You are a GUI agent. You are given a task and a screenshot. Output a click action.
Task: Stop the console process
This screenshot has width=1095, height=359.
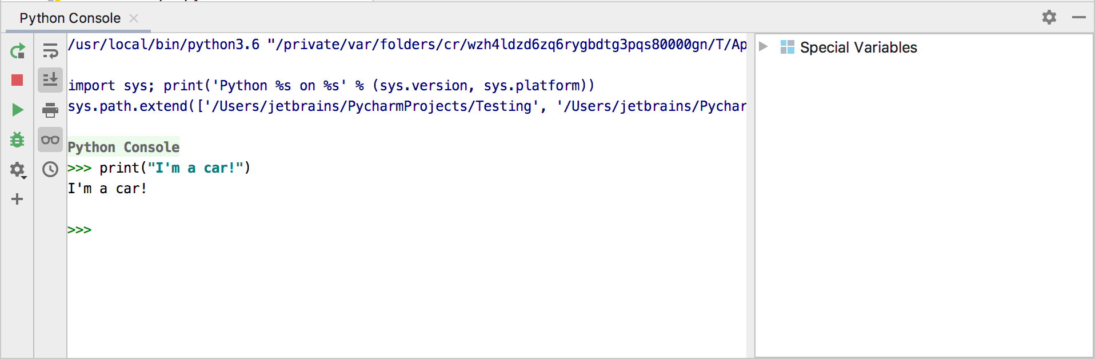pos(18,81)
